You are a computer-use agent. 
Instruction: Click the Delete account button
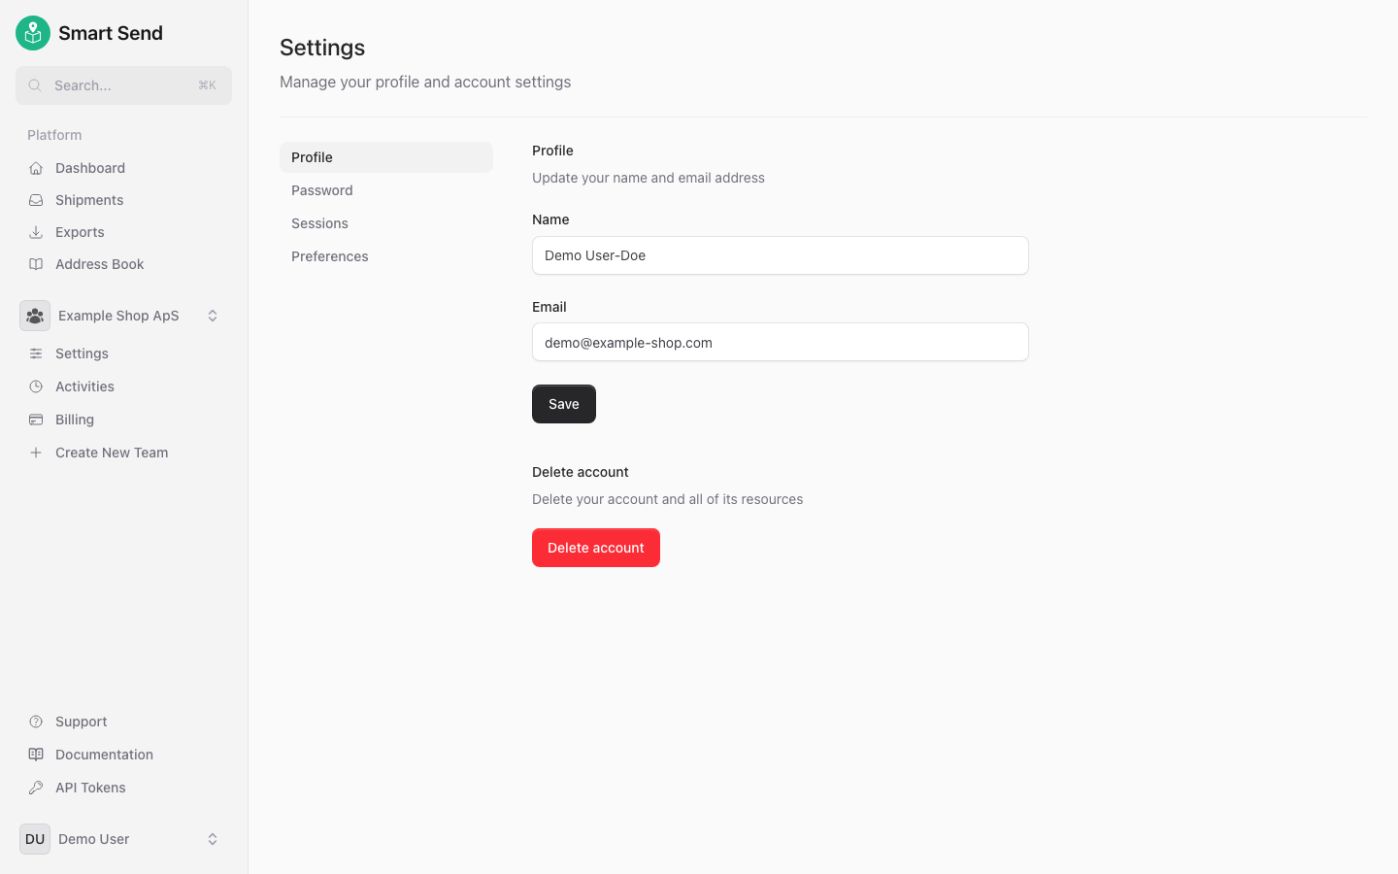595,547
